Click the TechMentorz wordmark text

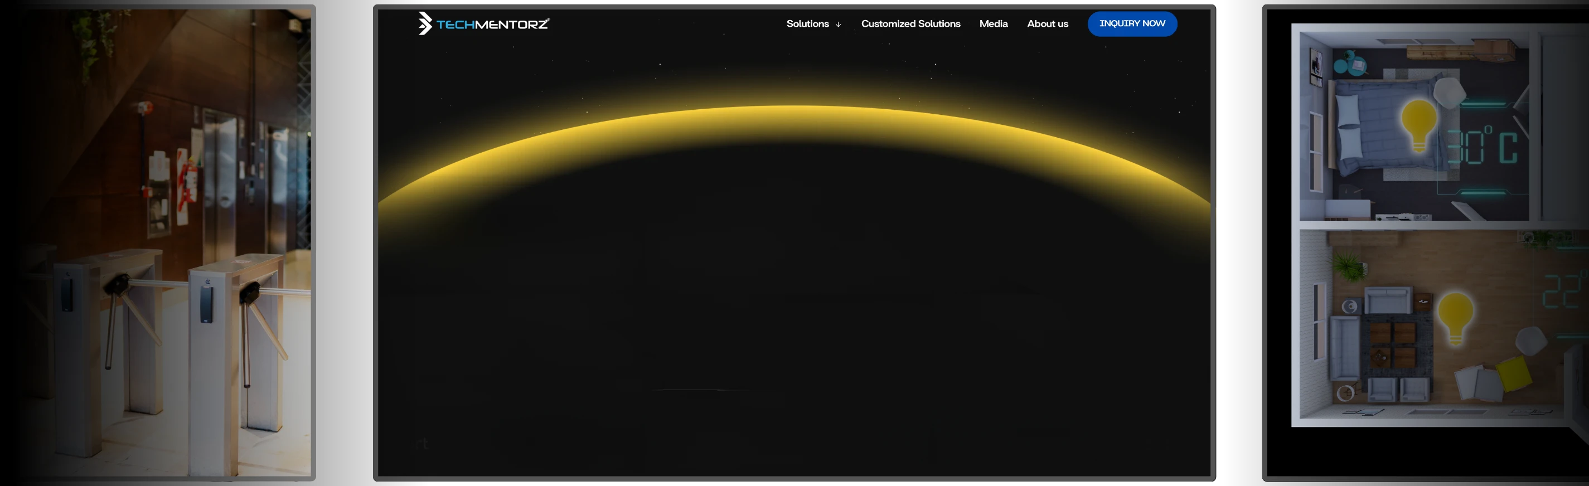coord(492,24)
